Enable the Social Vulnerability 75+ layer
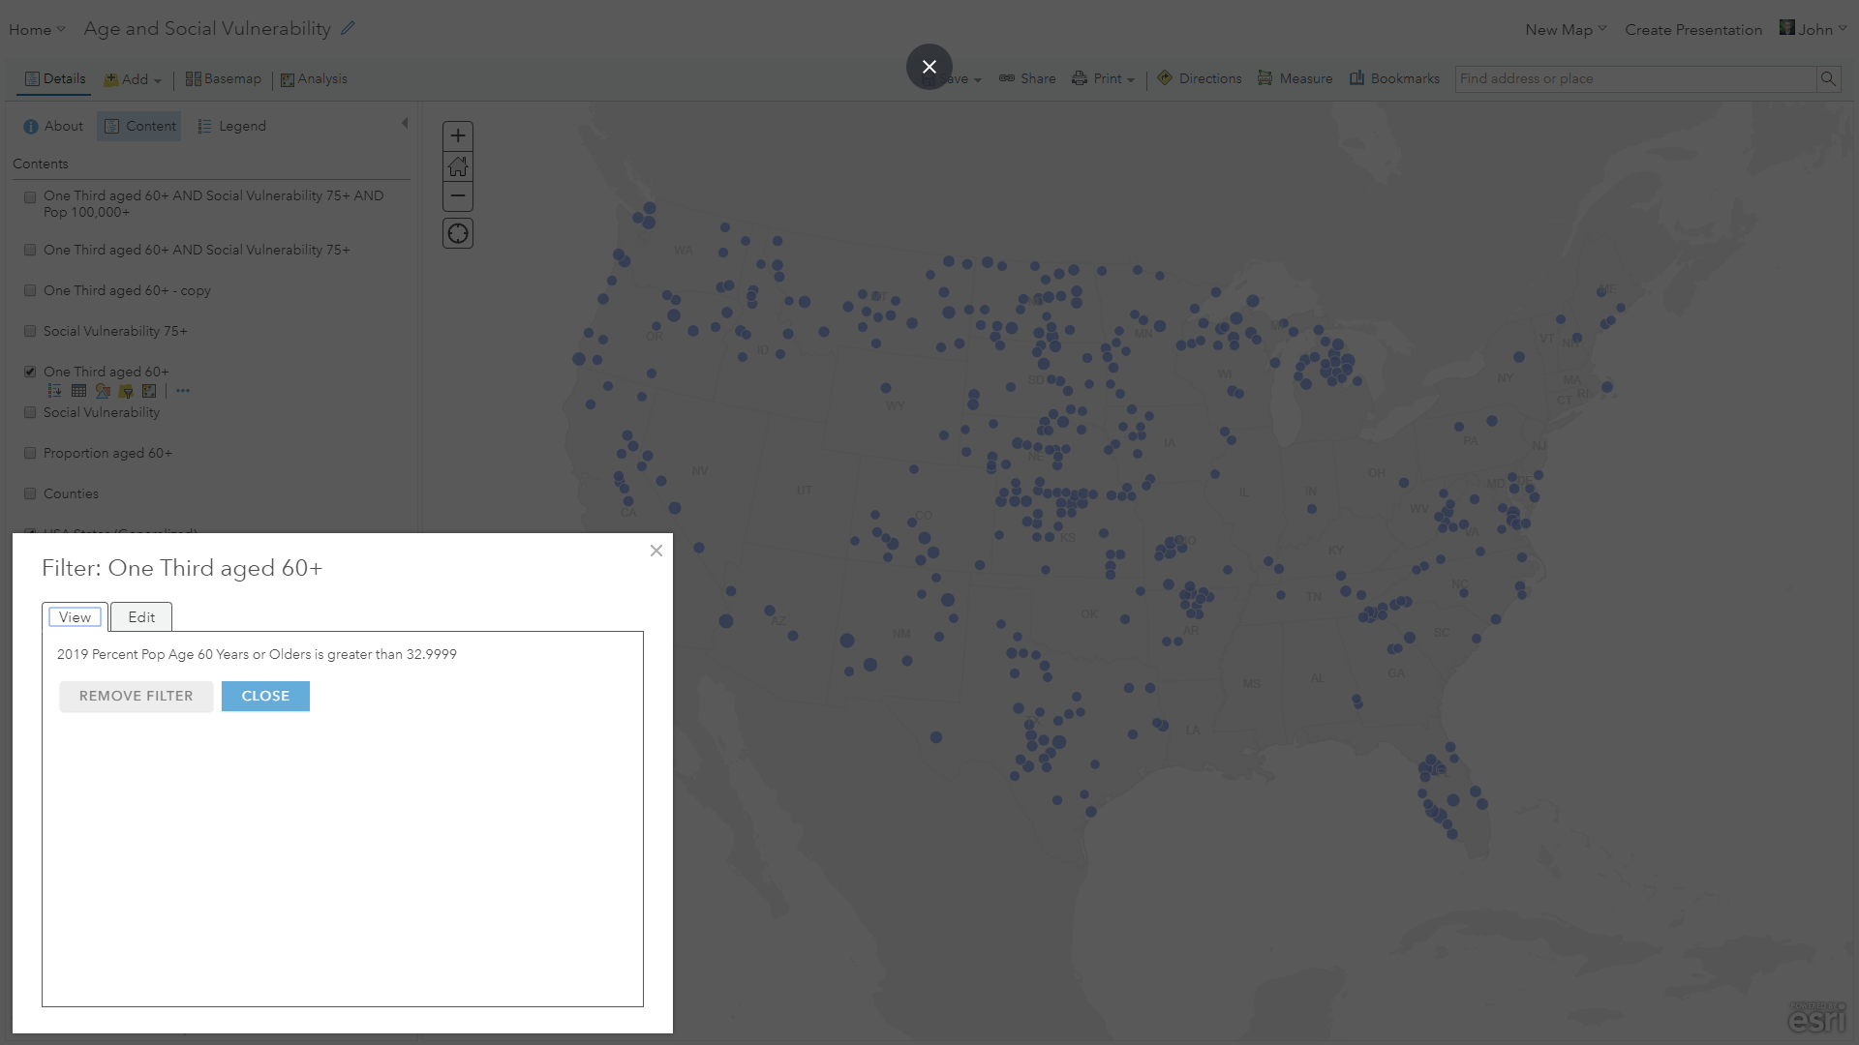The height and width of the screenshot is (1045, 1859). (30, 331)
